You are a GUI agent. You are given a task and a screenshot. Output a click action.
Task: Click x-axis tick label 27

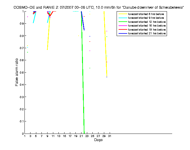pyautogui.click(x=98, y=136)
